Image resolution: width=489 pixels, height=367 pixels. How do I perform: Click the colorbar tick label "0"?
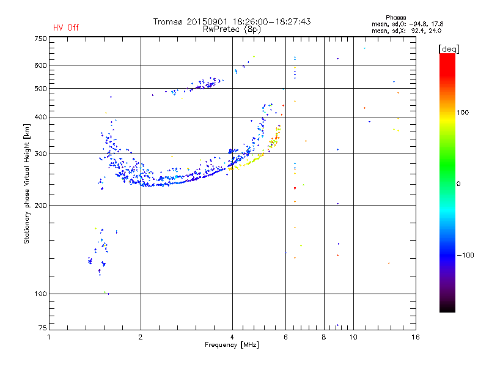click(x=458, y=184)
